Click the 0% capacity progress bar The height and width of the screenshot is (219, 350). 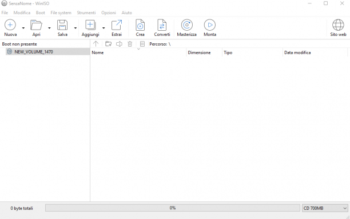(173, 208)
